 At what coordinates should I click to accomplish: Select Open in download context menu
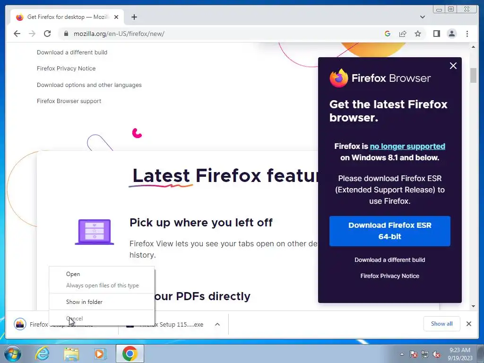tap(102, 274)
